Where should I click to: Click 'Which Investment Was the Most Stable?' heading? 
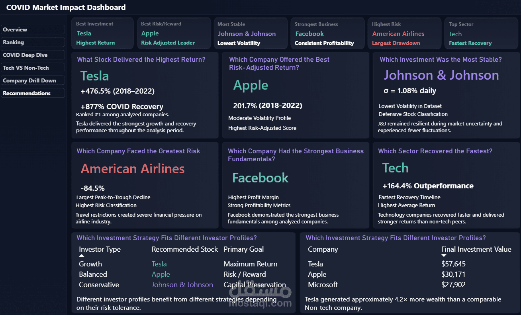[441, 60]
